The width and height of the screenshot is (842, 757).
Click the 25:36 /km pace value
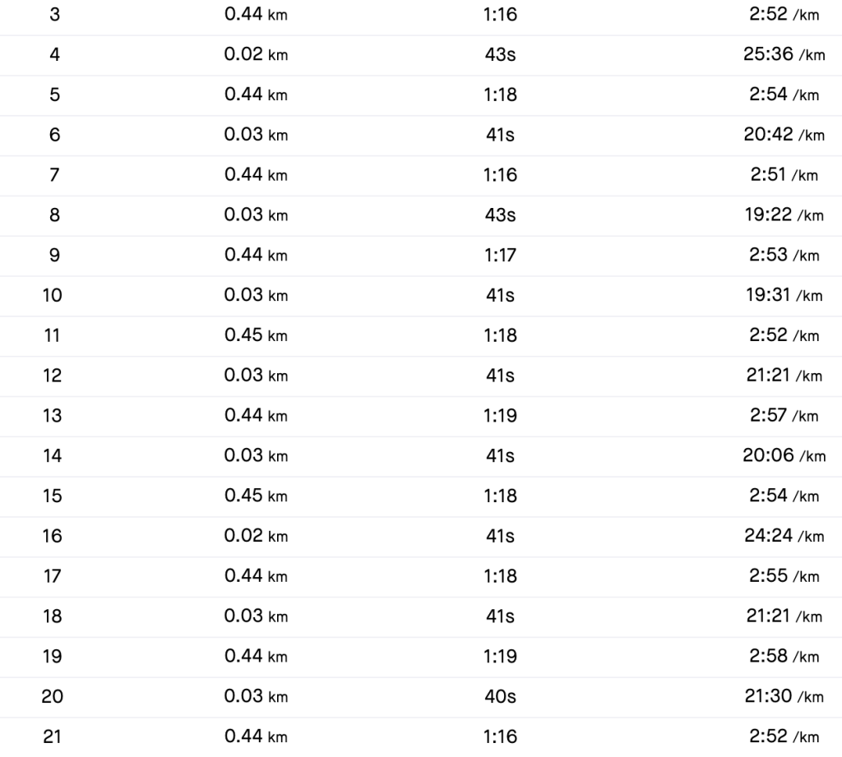coord(784,55)
